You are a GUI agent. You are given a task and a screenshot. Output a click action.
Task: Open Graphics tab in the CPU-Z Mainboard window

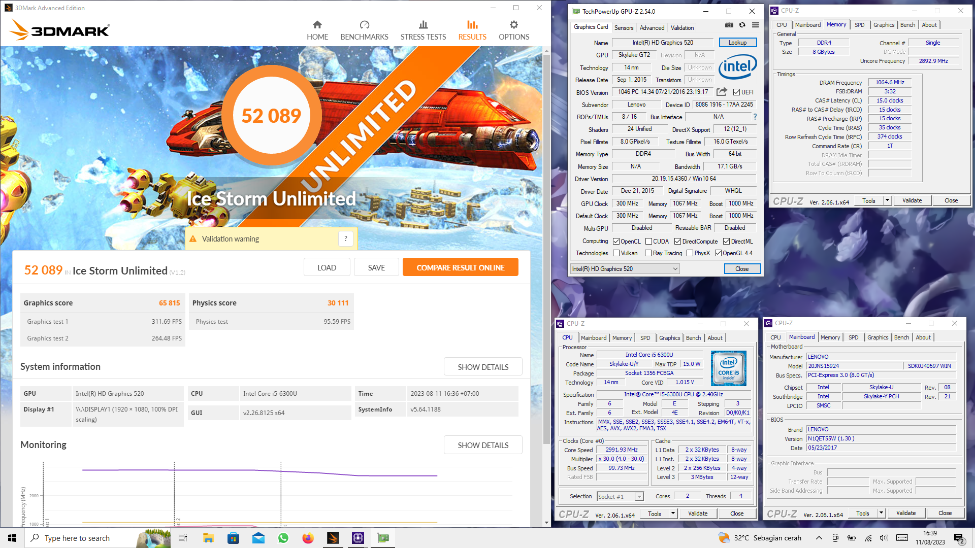[x=877, y=337]
